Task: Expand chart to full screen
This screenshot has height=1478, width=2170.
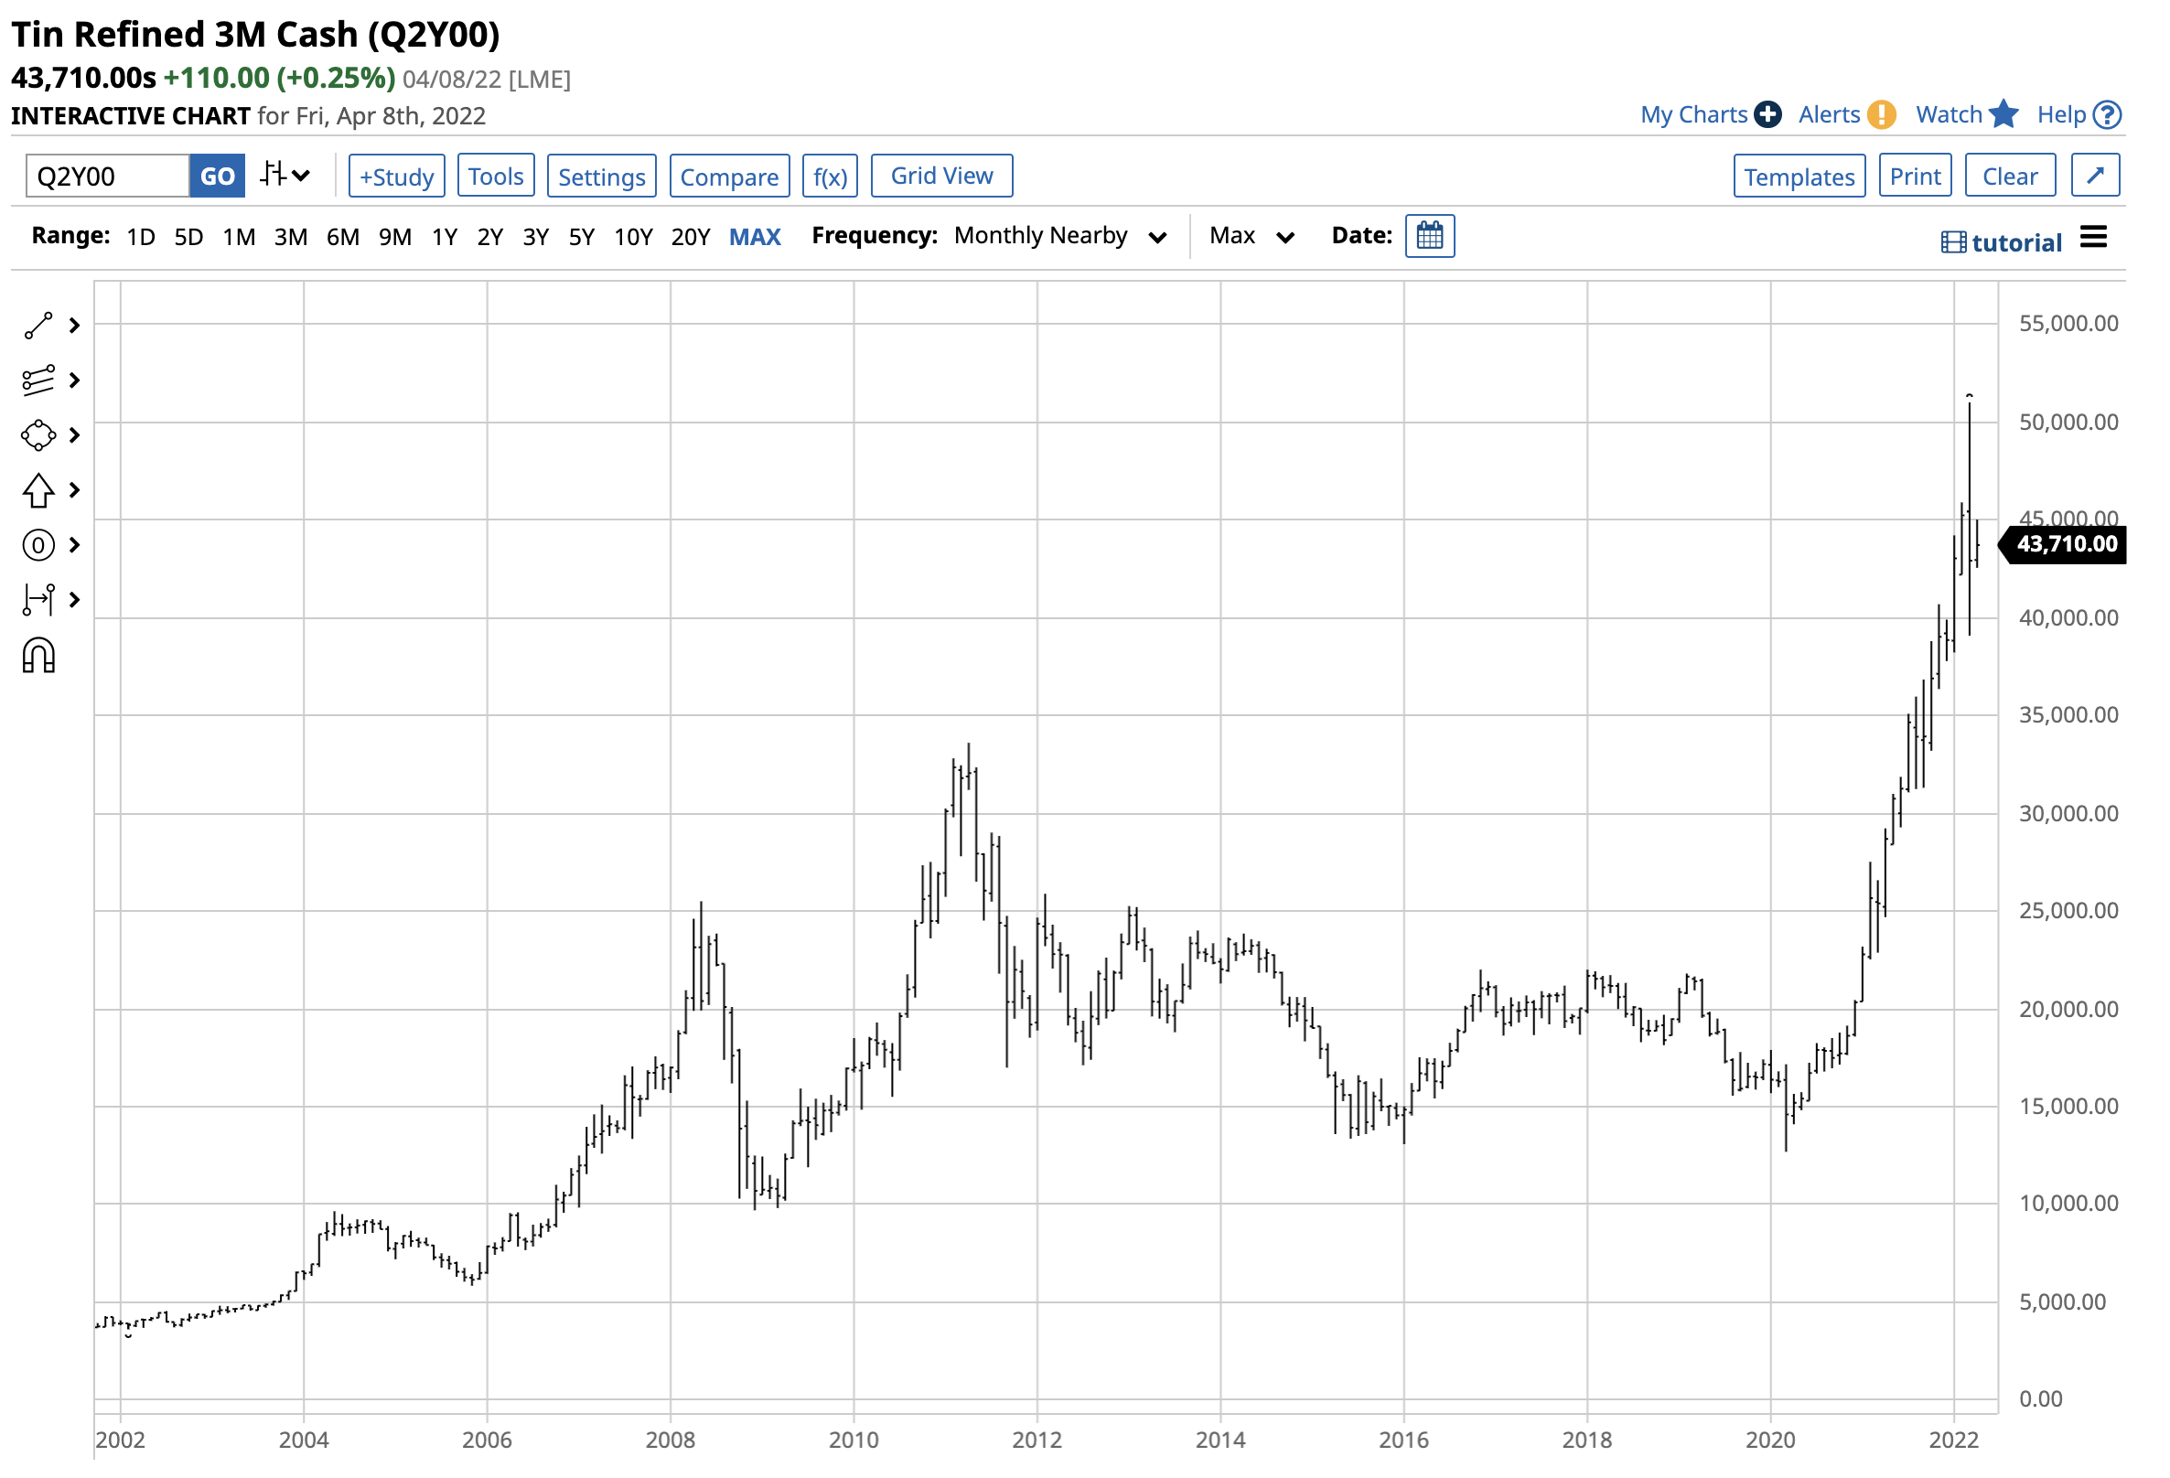Action: (x=2094, y=176)
